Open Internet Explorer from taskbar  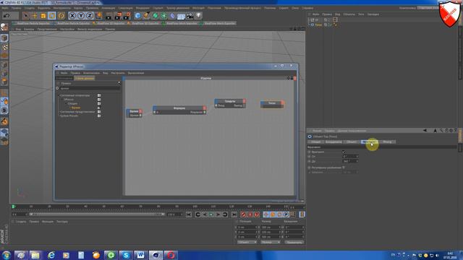coord(51,255)
